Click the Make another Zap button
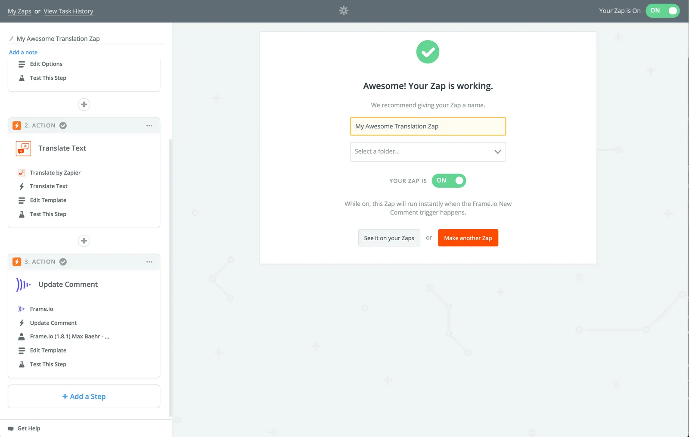Screen dimensions: 689x437 coord(468,238)
